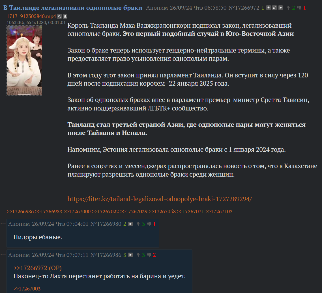
Task: Click the expand-thread icon beside the star
Action: (274, 8)
